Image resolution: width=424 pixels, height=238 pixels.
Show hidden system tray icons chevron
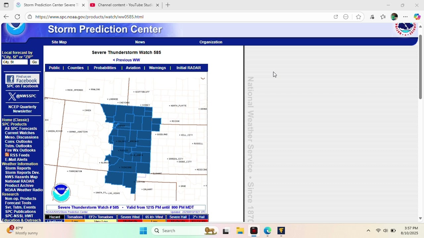tap(368, 231)
